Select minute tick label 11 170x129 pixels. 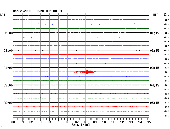tap(113, 122)
